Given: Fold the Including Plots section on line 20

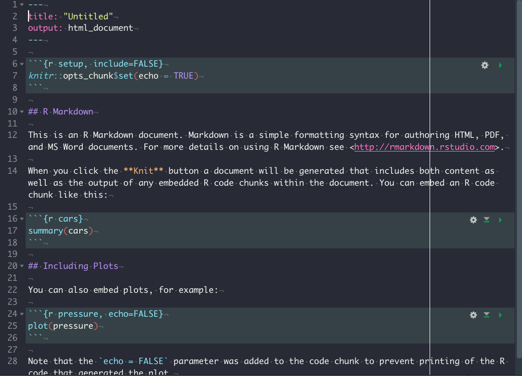Looking at the screenshot, I should [x=21, y=266].
